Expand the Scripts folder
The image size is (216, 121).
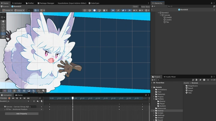[x=154, y=113]
